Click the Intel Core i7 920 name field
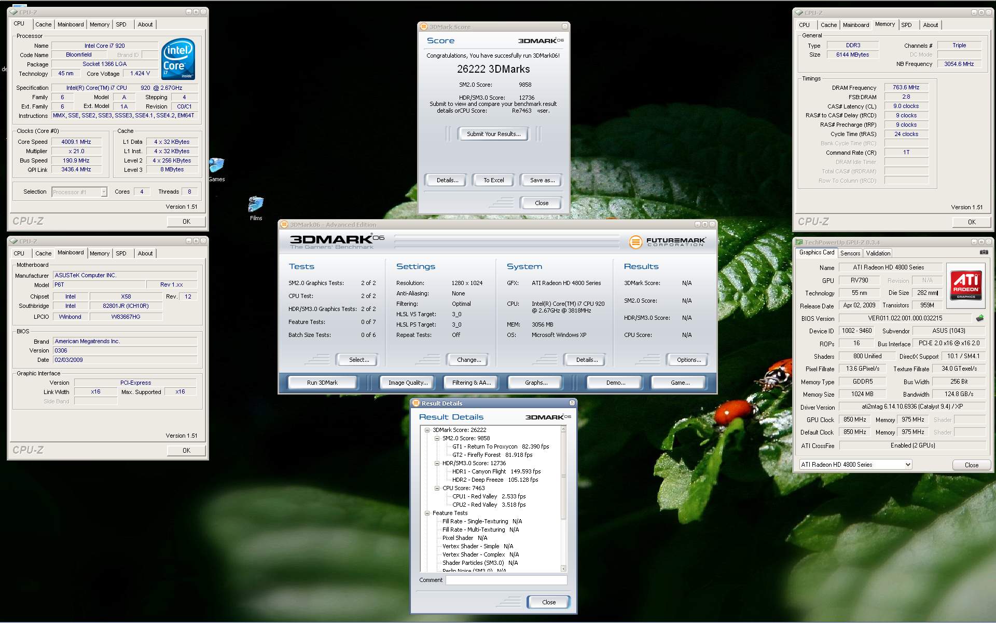The width and height of the screenshot is (996, 623). (x=104, y=46)
